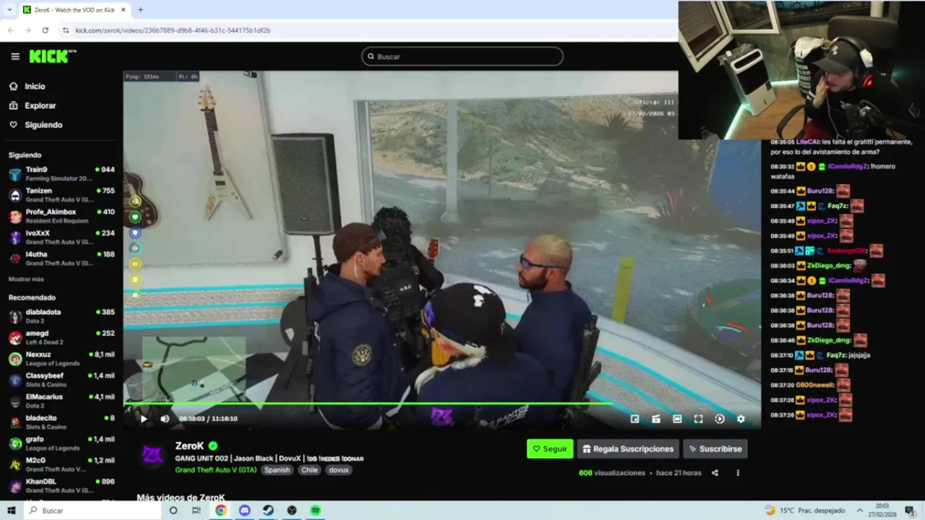Open the video player settings gear
Viewport: 925px width, 520px height.
click(x=741, y=419)
